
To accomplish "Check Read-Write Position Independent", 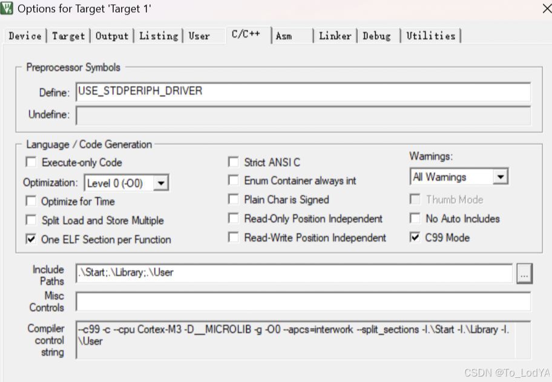I will [x=234, y=237].
